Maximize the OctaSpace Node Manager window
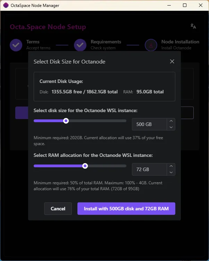 (185, 5)
